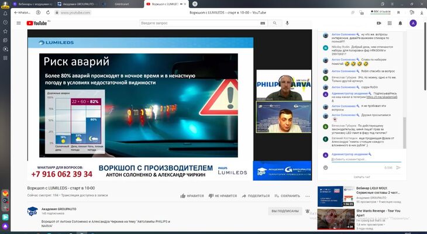Viewport: 427px width, 234px height.
Task: Dislike the video with НЕ НРАВИТСЯ
Action: (x=223, y=196)
